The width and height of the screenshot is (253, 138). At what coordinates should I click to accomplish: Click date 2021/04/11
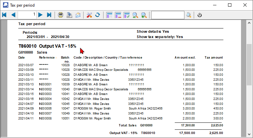pos(26,118)
